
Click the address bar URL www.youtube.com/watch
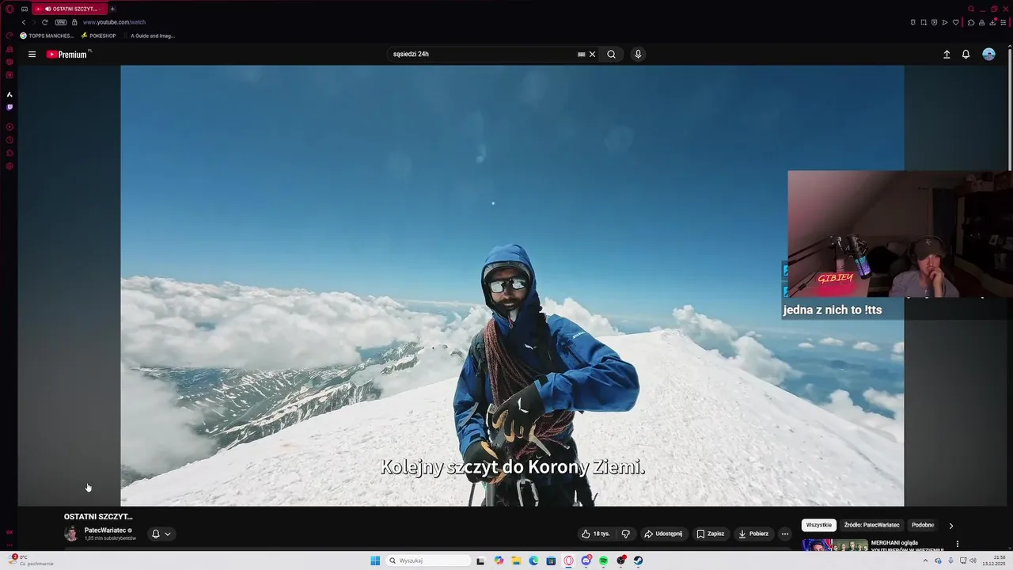point(114,22)
